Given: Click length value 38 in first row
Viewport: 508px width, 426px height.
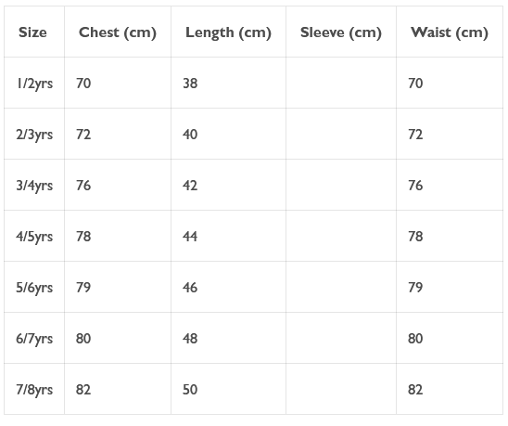Looking at the screenshot, I should 190,84.
